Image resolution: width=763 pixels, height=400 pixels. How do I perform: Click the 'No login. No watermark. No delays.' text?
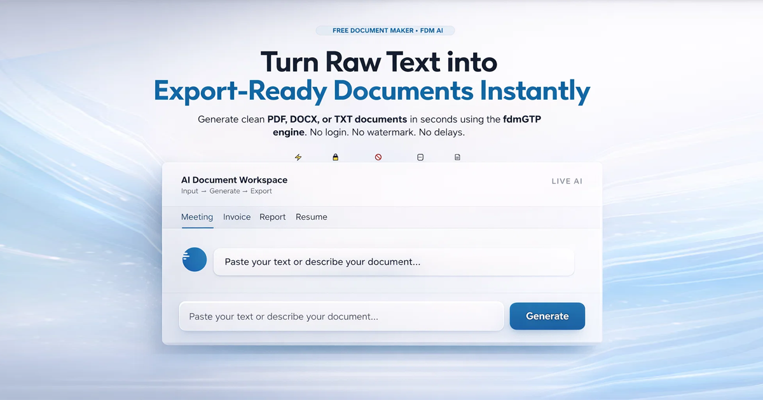coord(387,133)
